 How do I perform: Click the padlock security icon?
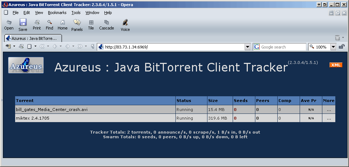tap(342, 47)
